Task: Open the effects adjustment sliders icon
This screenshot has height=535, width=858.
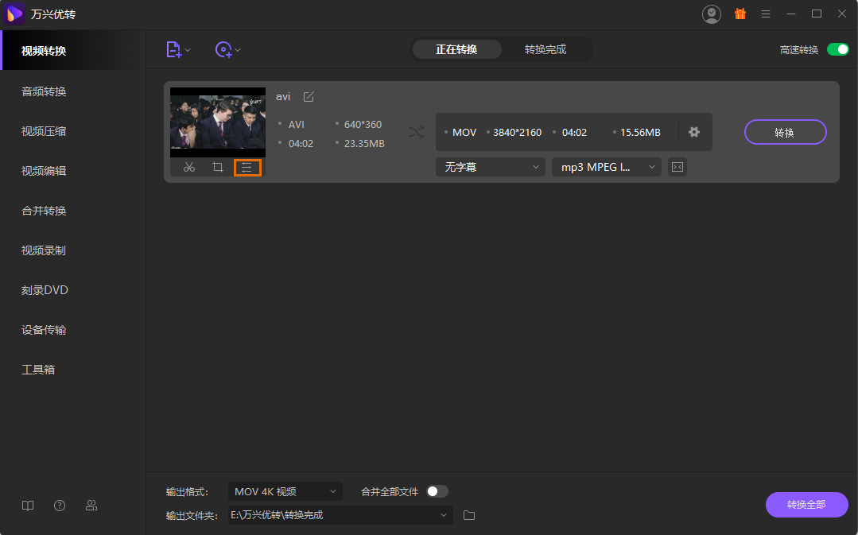Action: [x=247, y=167]
